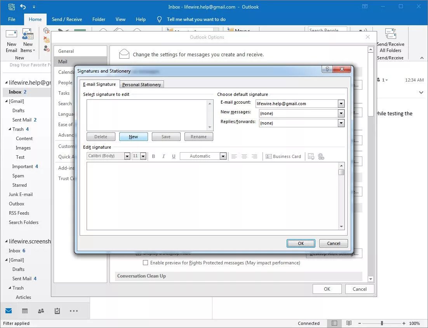Center signature text

(x=244, y=156)
